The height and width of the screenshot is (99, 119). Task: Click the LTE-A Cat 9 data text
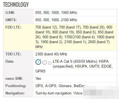point(75,61)
